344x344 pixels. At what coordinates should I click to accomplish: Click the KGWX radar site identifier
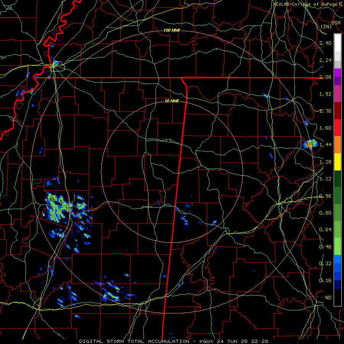click(206, 341)
